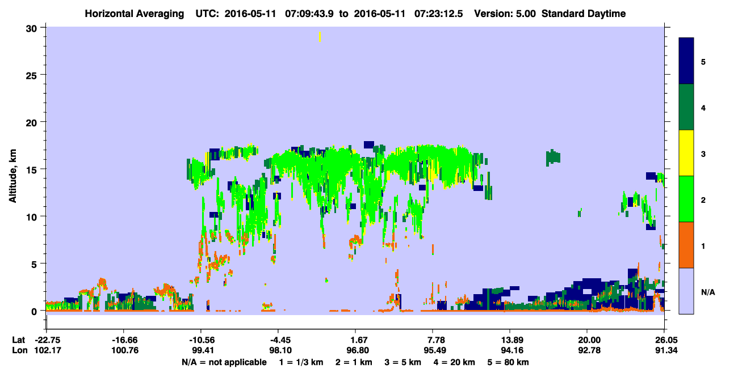738x378 pixels.
Task: Click the 'Lat' row label
Action: (x=19, y=340)
